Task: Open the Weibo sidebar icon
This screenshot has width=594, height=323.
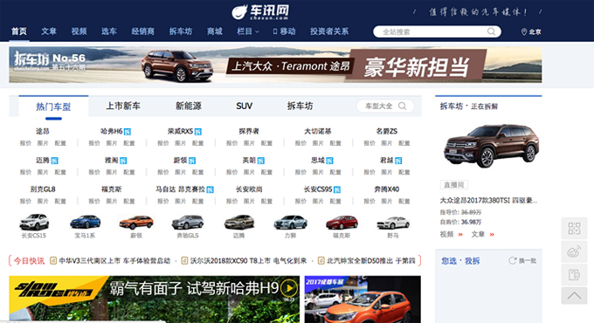Action: pos(574,251)
